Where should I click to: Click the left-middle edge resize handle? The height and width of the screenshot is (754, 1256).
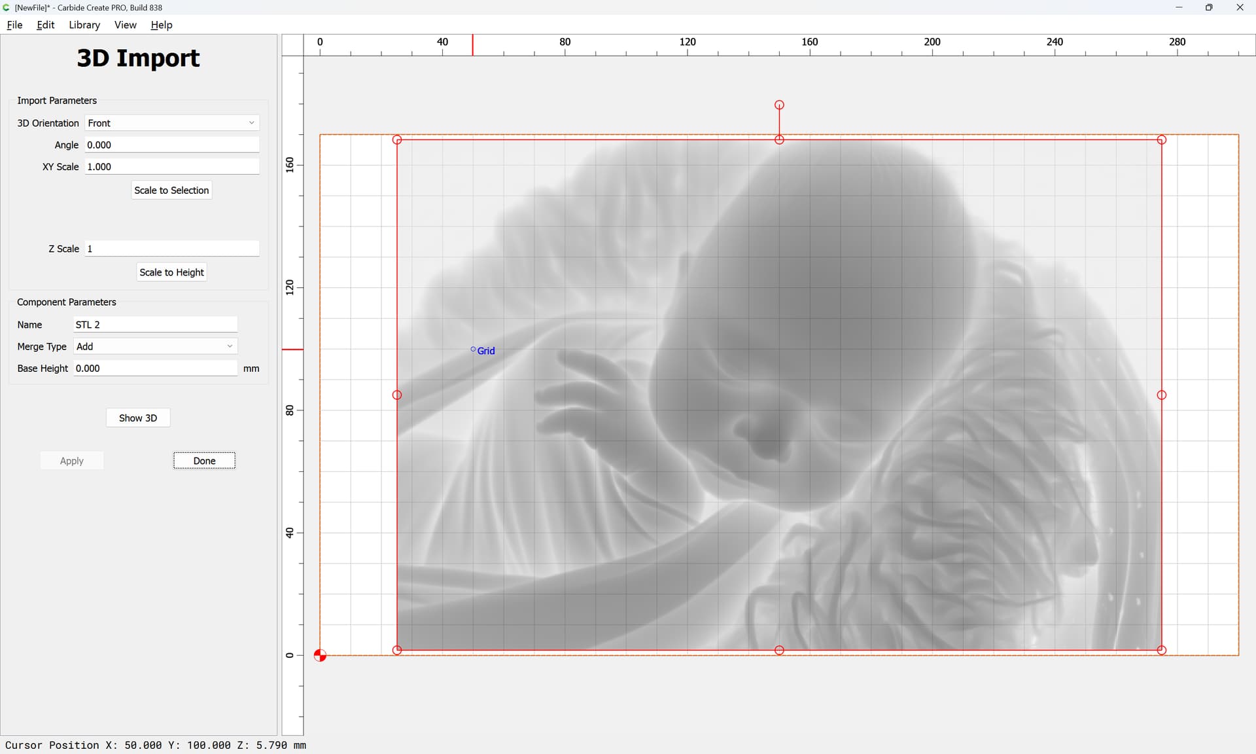(x=397, y=395)
